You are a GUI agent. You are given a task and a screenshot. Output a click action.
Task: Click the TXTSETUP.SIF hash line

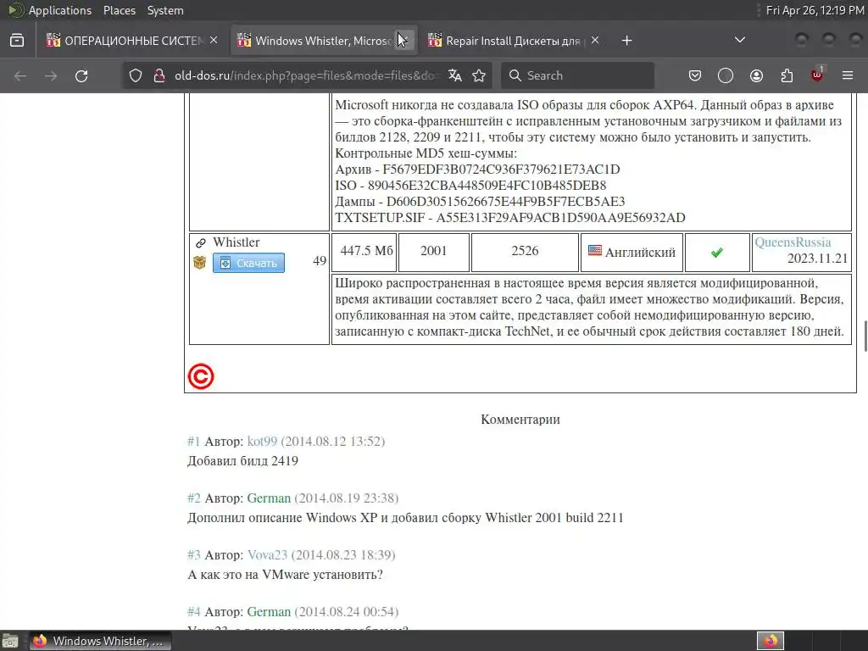(x=509, y=218)
